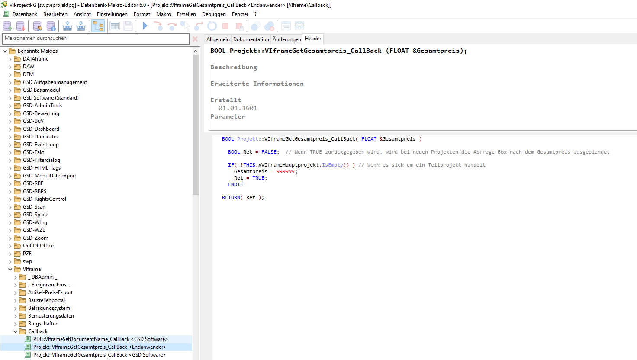The height and width of the screenshot is (360, 637).
Task: Select the Header tab
Action: (313, 39)
